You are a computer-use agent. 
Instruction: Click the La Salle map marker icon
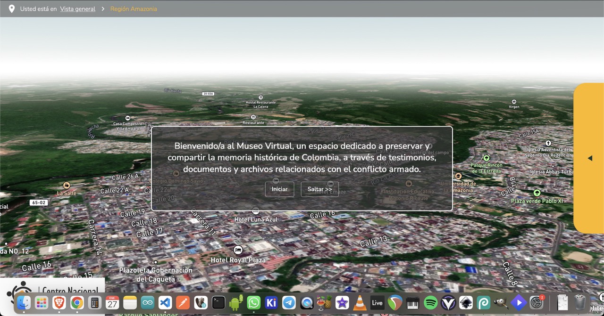point(67,186)
